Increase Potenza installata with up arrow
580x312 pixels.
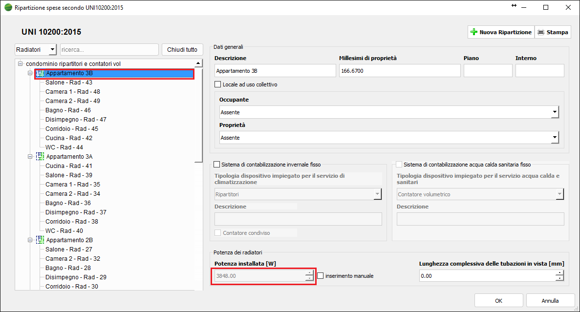(x=309, y=273)
